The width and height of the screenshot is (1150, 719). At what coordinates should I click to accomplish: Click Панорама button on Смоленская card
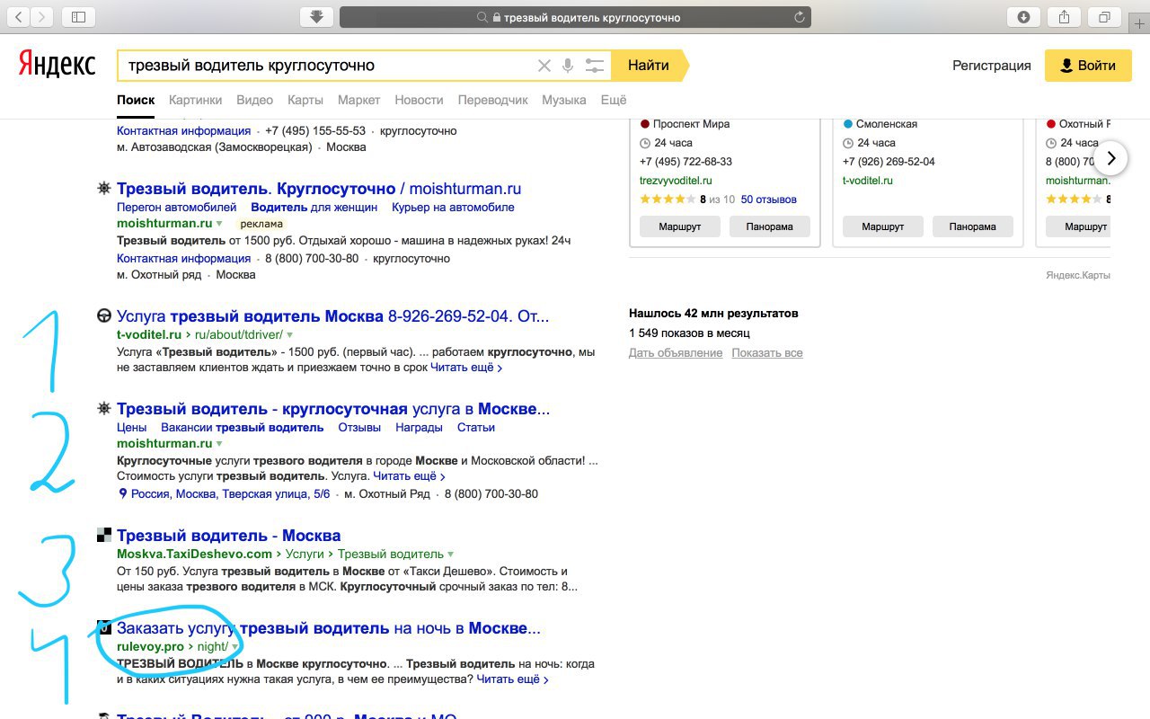coord(973,226)
